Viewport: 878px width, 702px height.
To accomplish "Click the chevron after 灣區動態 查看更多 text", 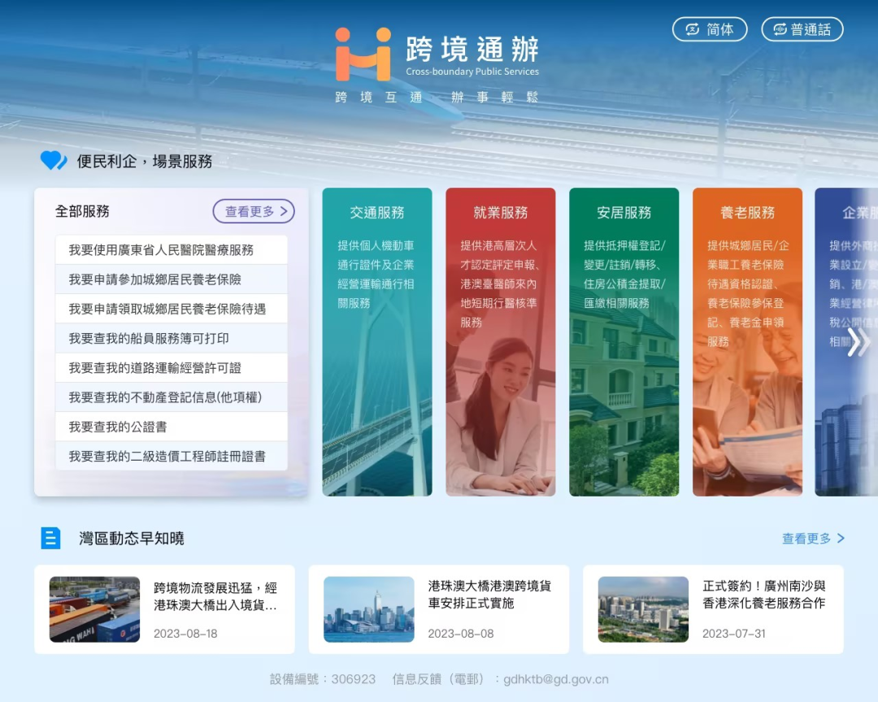I will (842, 538).
